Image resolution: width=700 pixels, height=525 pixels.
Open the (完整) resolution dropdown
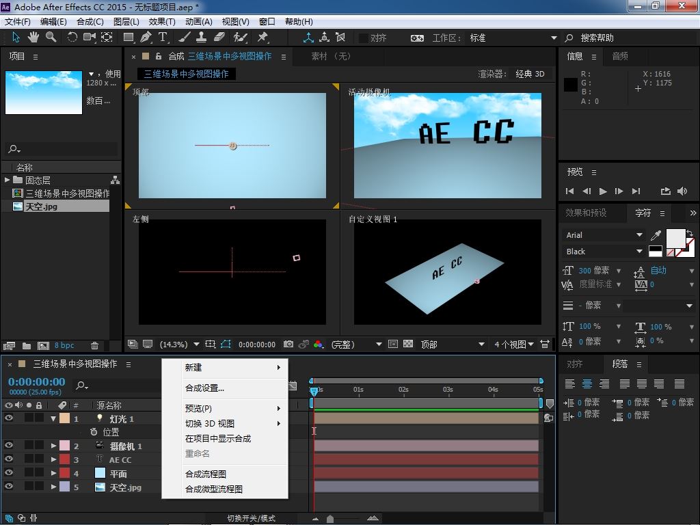click(x=356, y=345)
